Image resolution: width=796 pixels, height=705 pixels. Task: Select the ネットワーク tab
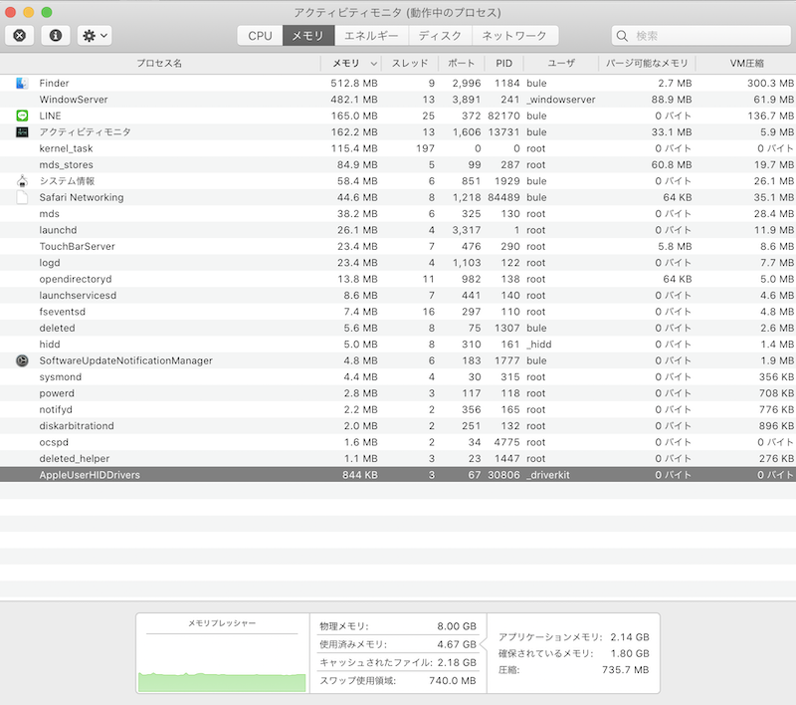pos(514,36)
